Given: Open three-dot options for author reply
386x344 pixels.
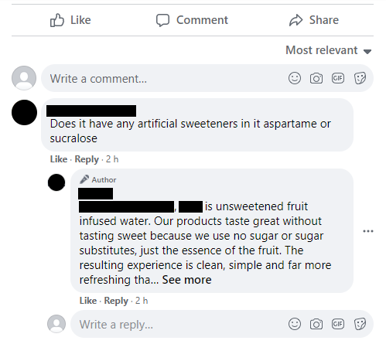Looking at the screenshot, I should (368, 231).
